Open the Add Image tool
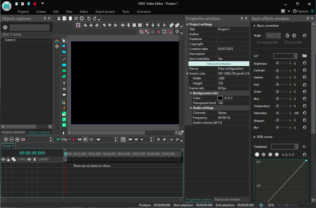Image resolution: width=316 pixels, height=208 pixels. coord(64,113)
